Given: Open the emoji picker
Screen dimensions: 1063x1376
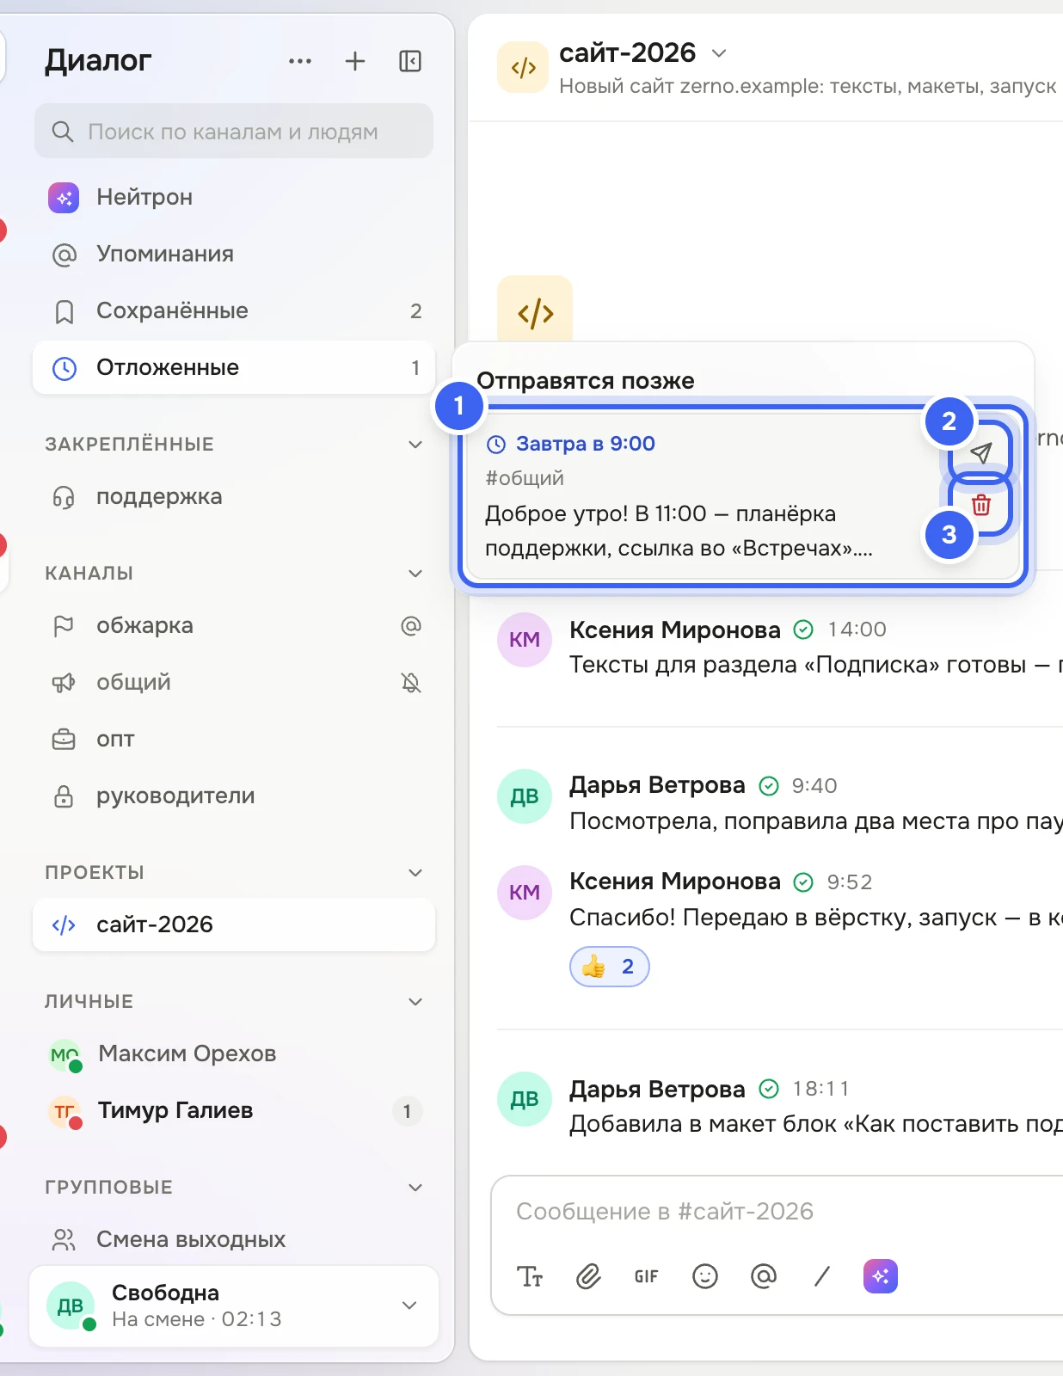Looking at the screenshot, I should click(x=705, y=1276).
